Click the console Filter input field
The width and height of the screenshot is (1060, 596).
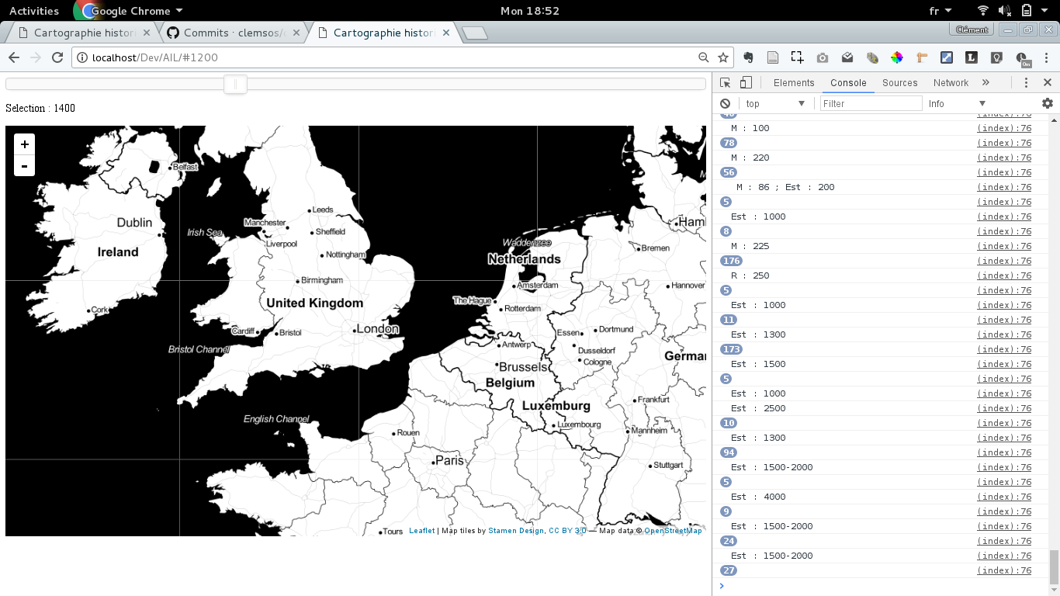(871, 103)
